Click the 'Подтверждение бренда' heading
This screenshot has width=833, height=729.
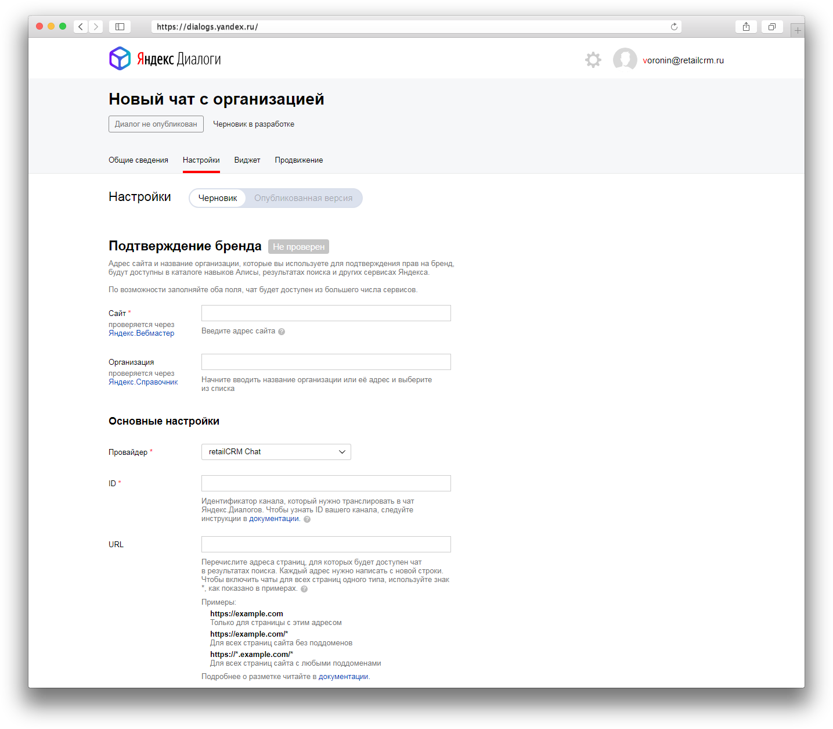pos(185,246)
